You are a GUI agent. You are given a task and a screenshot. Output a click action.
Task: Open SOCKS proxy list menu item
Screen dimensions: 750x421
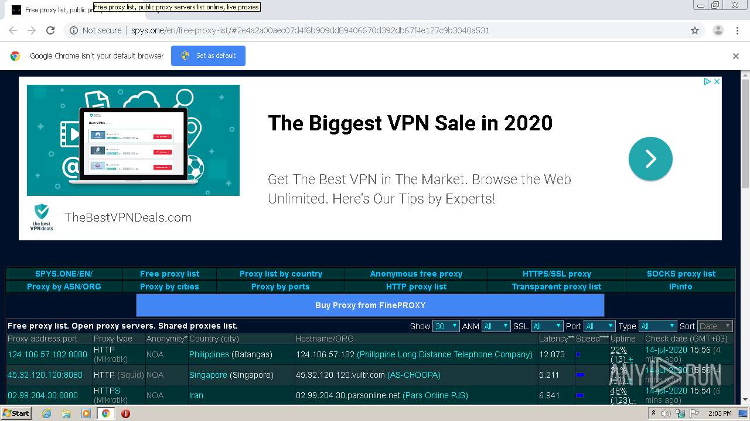coord(681,274)
